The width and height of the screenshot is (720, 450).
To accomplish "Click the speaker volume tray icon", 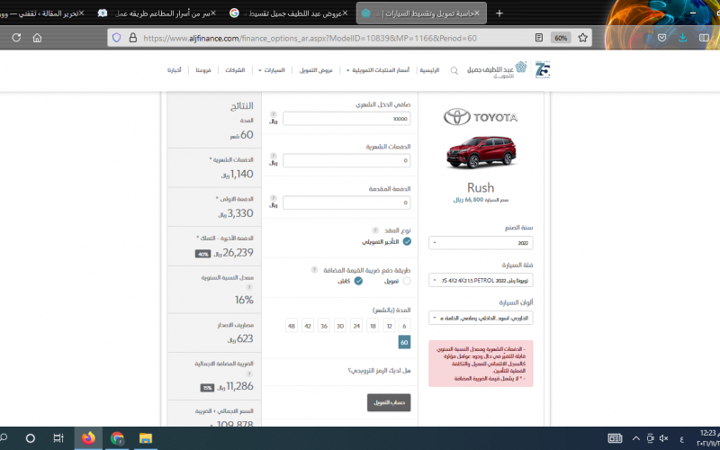I will tap(663, 438).
